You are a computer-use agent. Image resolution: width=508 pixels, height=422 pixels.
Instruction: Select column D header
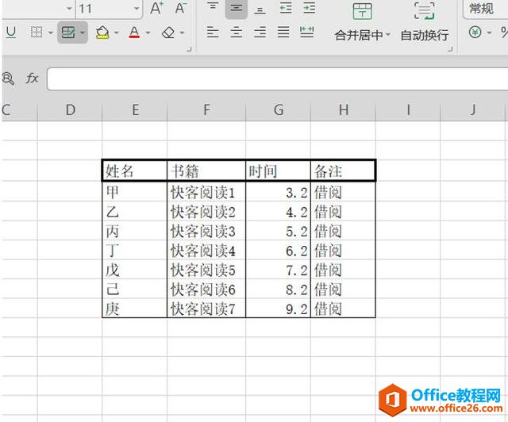click(x=70, y=110)
